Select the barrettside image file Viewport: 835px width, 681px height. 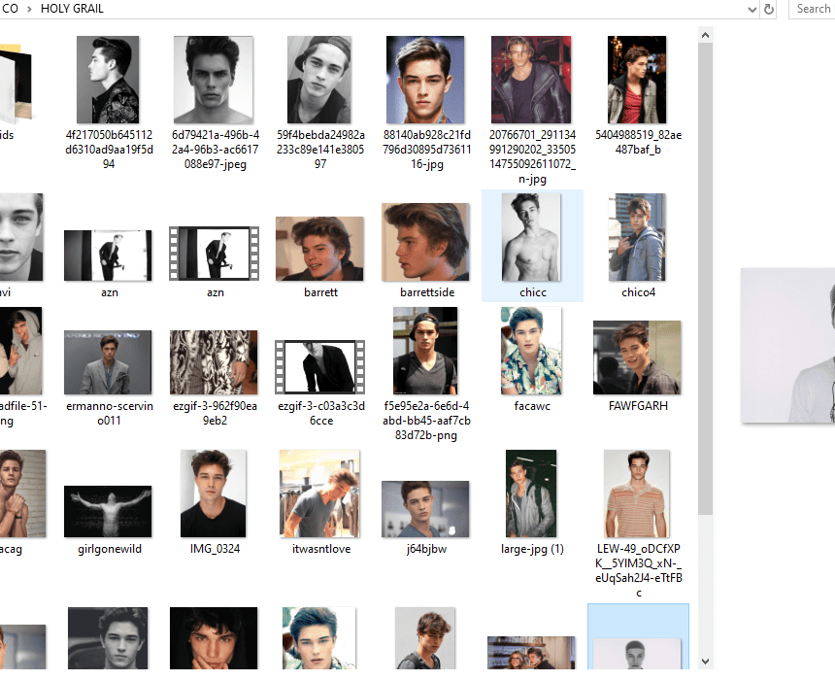click(x=426, y=250)
